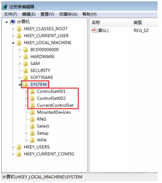
Task: Click the HARDWARE folder icon
Action: tap(26, 57)
